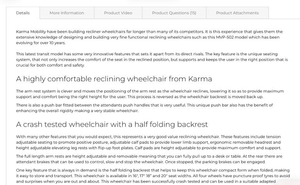300x185 pixels.
Task: Click heading 'A highly comfortable reclining wheelchair'
Action: (114, 79)
